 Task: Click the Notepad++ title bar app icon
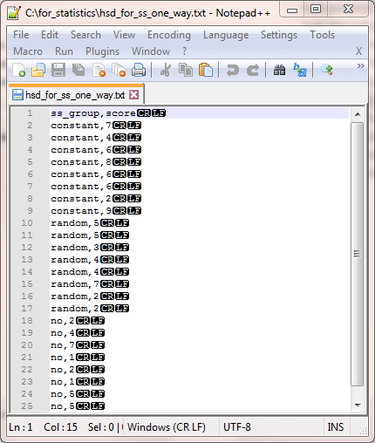pyautogui.click(x=14, y=13)
